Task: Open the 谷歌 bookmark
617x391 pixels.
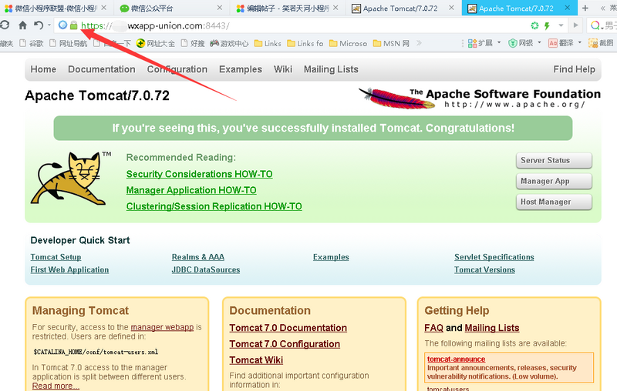Action: (32, 43)
